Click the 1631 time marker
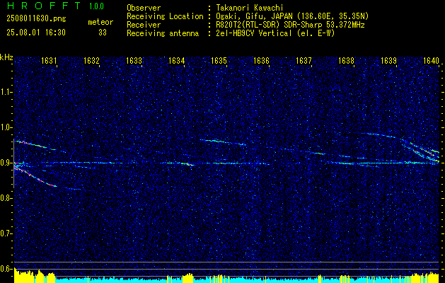445x283 pixels. [49, 60]
